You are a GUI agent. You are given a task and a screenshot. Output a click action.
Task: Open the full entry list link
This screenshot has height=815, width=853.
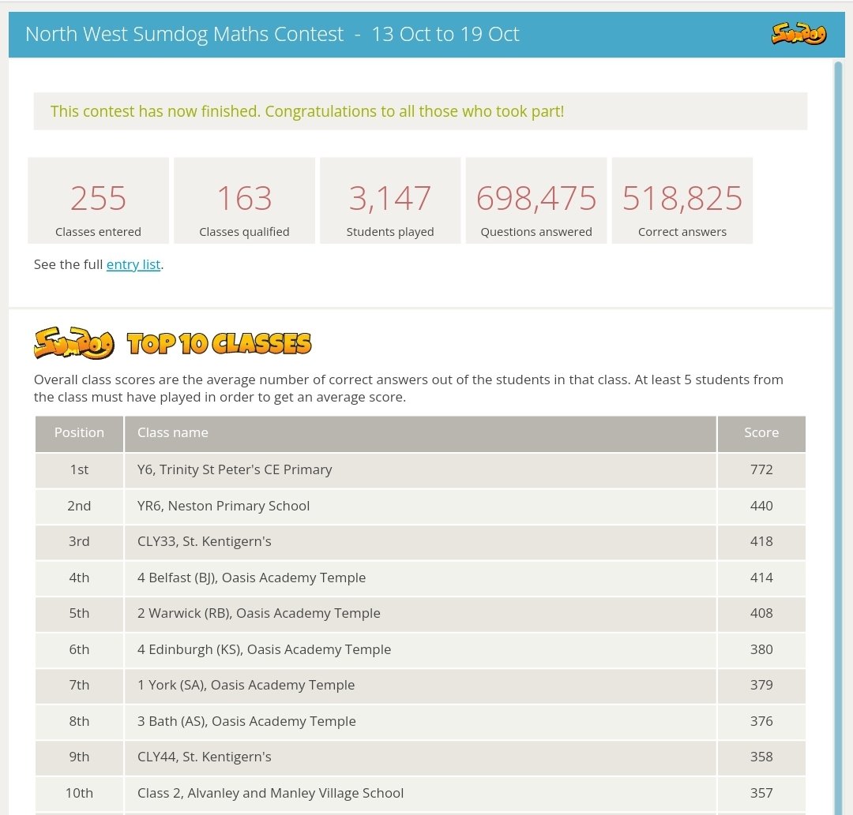click(x=133, y=264)
